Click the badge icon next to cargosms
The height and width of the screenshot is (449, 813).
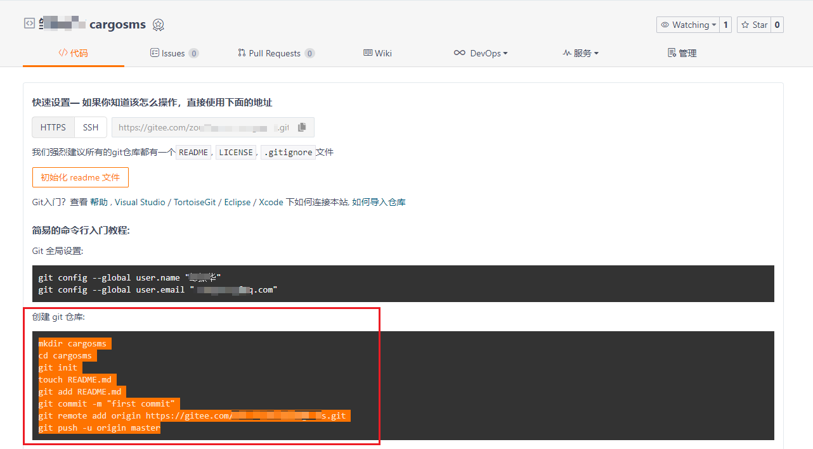(159, 25)
